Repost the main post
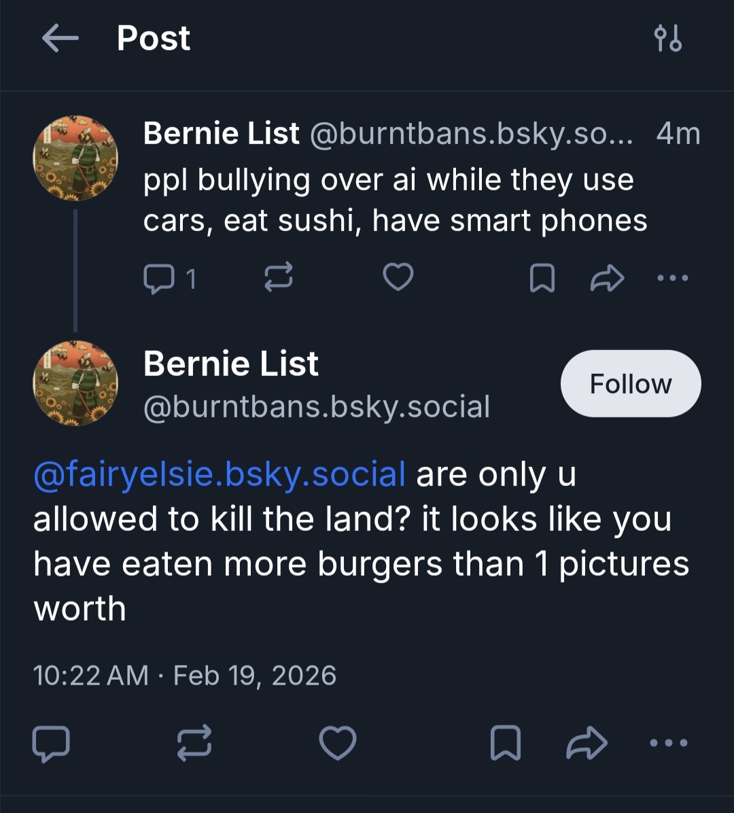 pos(194,742)
